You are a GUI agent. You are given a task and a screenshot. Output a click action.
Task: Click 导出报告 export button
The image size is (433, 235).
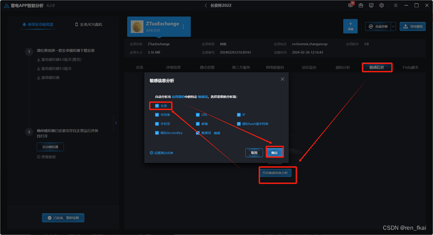(413, 26)
